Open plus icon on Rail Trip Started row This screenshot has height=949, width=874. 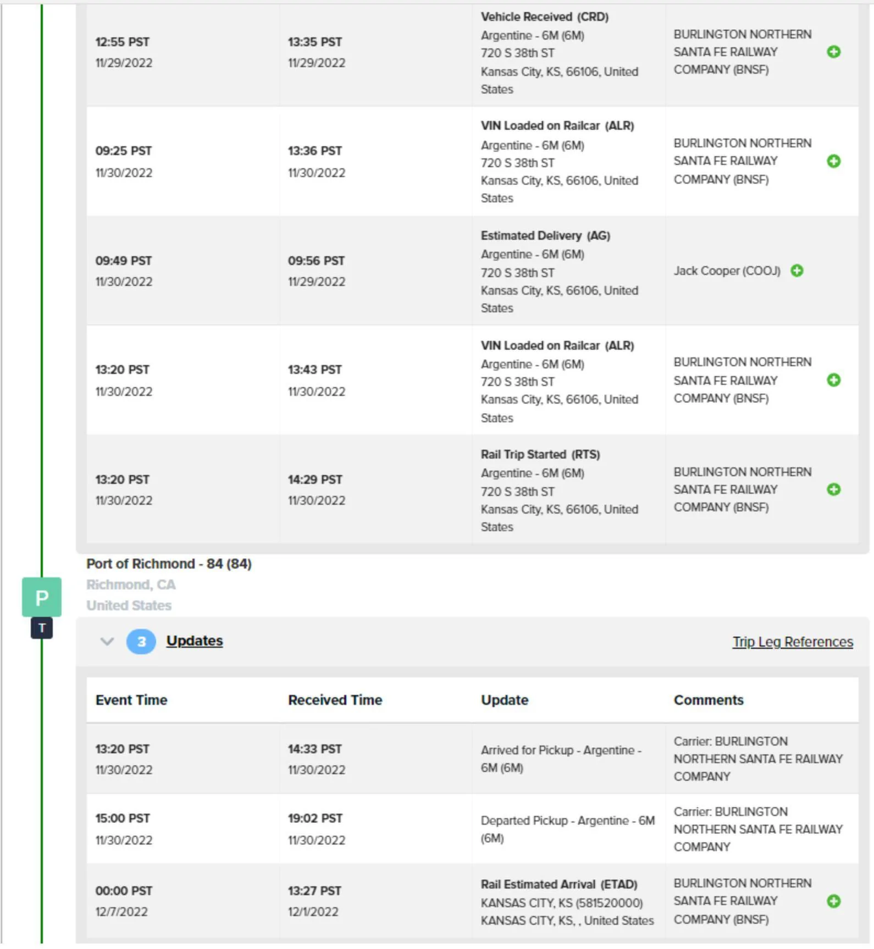tap(833, 489)
